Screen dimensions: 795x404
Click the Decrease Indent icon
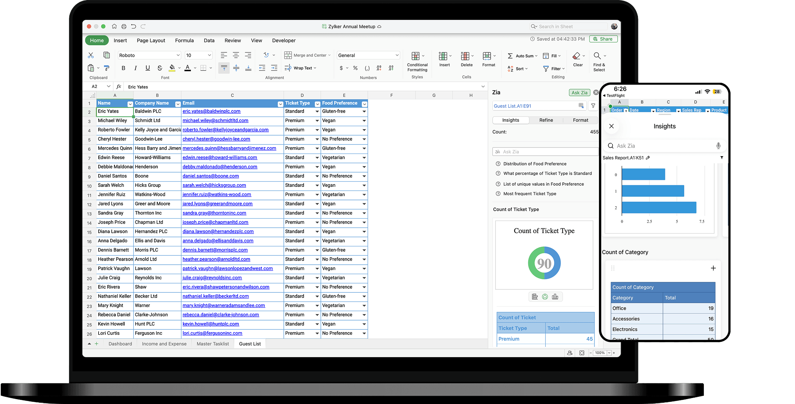(262, 68)
